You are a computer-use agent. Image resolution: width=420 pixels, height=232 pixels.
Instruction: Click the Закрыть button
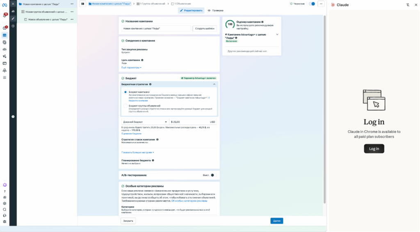pos(128,221)
